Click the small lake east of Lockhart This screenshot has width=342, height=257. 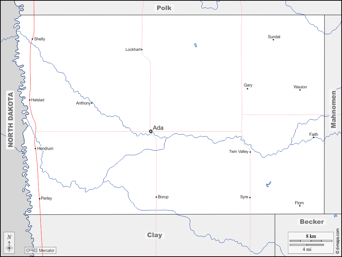pos(195,45)
